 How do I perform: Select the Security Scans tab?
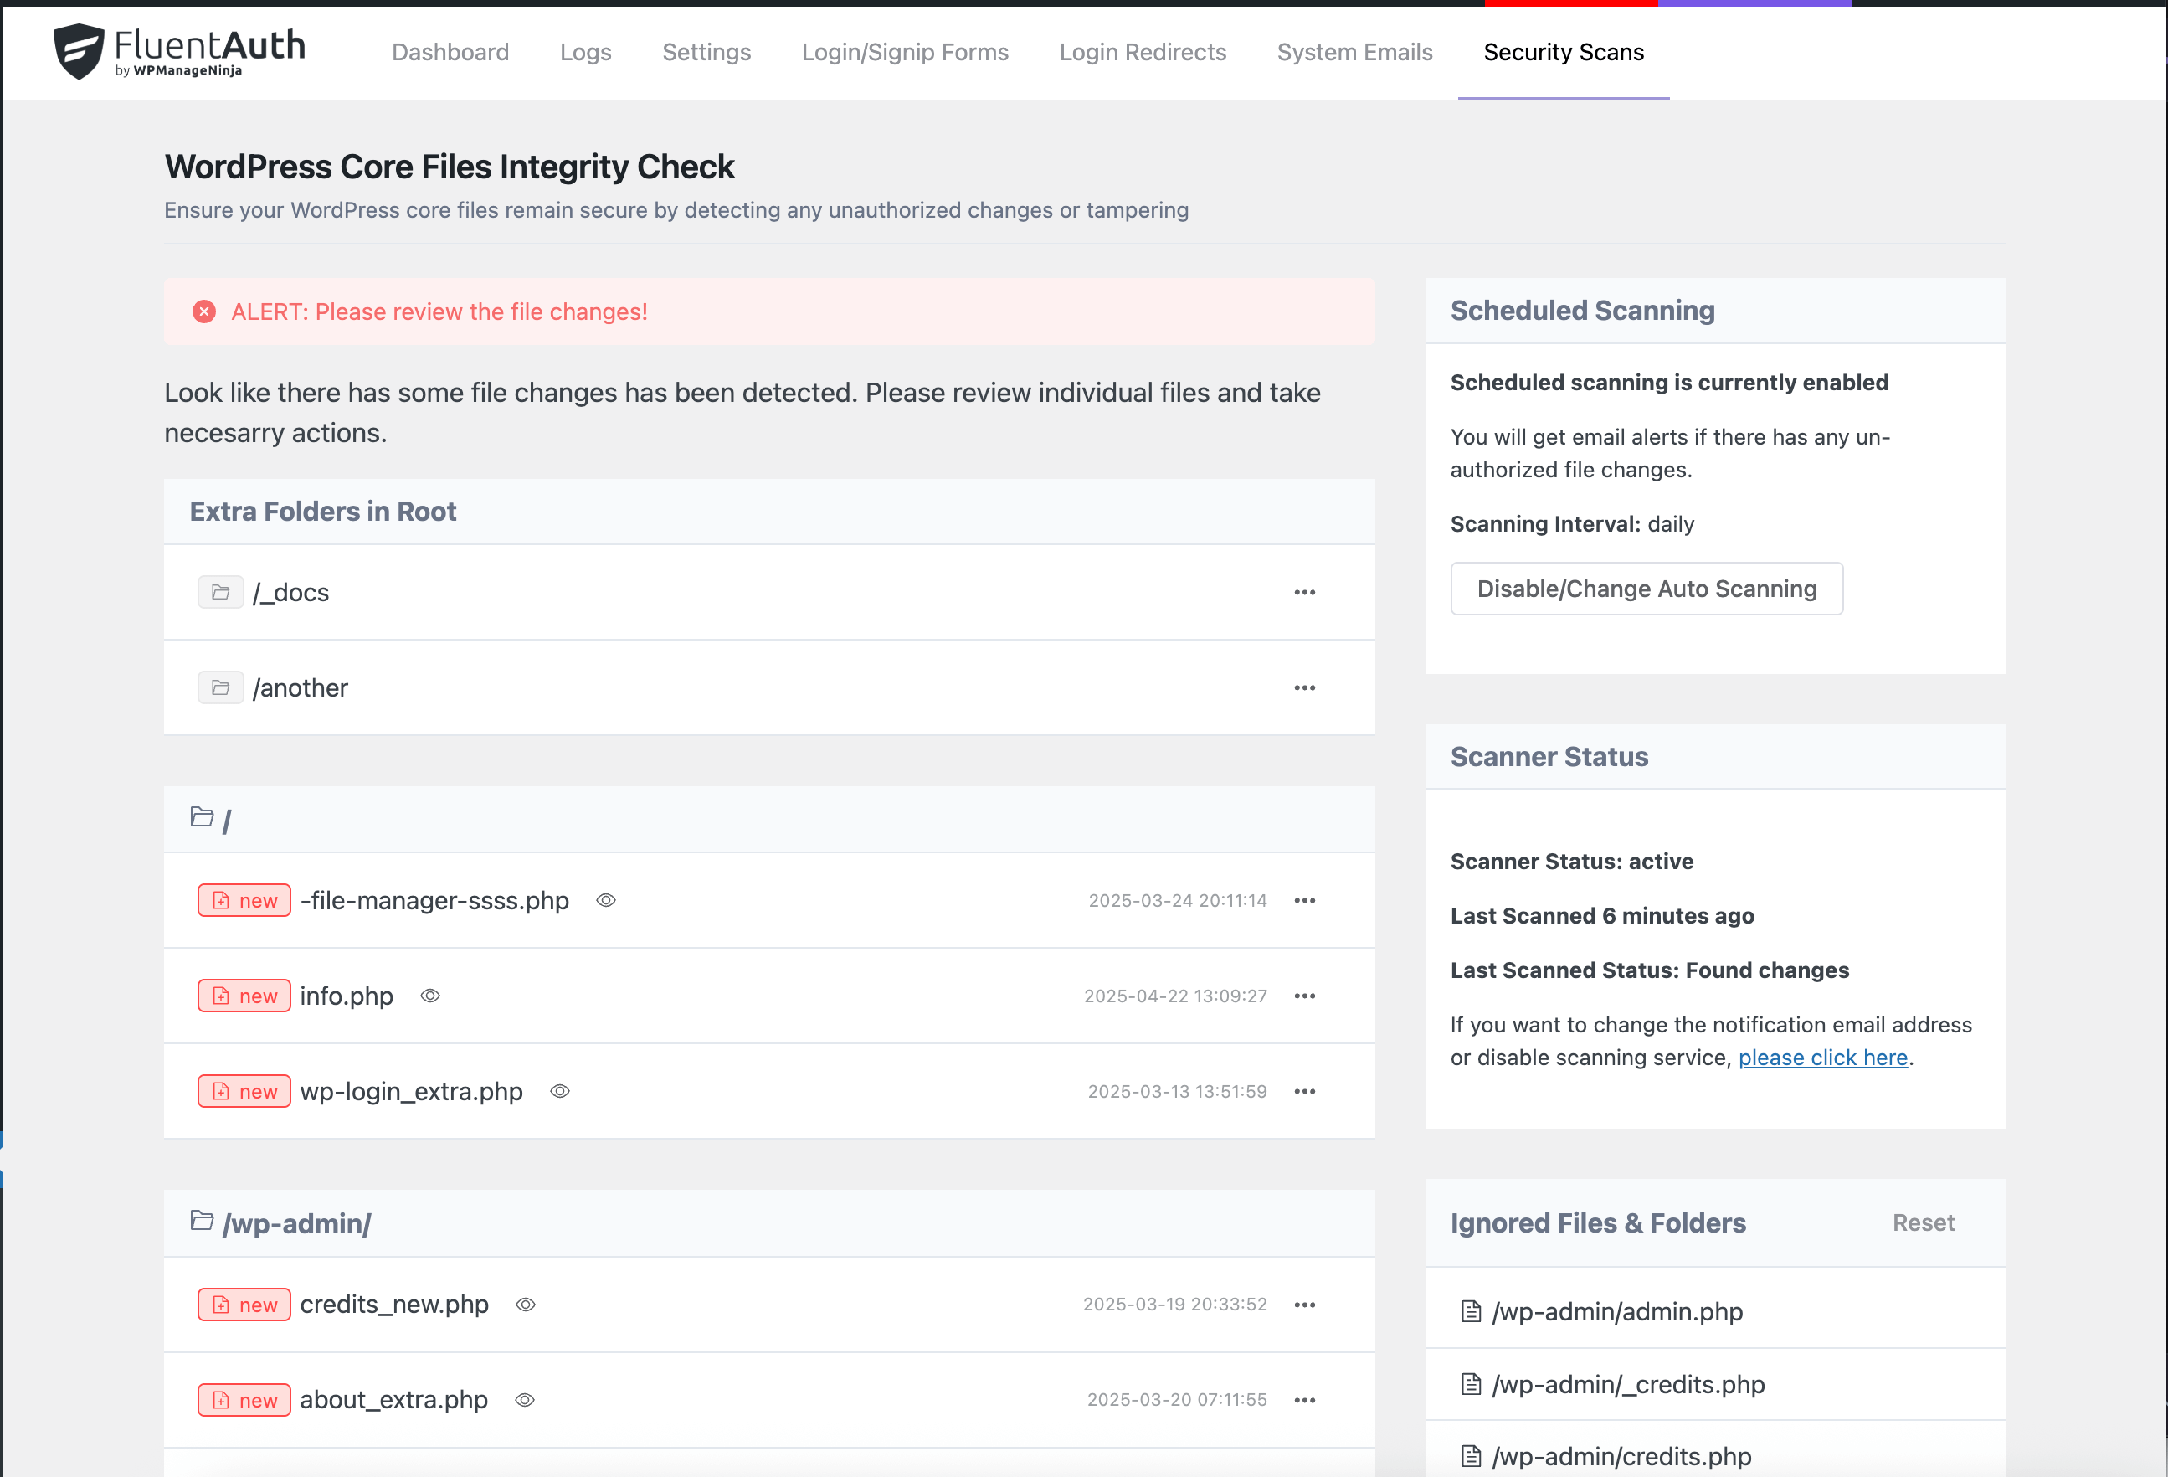(x=1564, y=52)
